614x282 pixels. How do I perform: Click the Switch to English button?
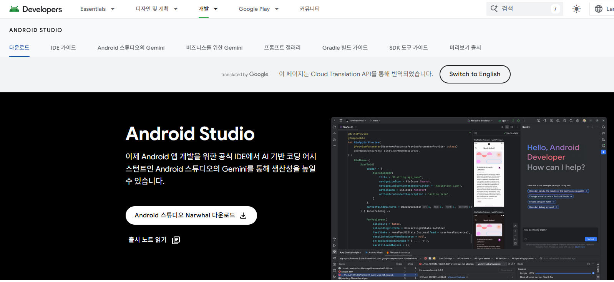click(475, 74)
